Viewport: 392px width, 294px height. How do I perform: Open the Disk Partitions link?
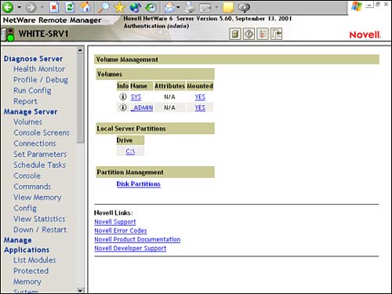tap(139, 184)
